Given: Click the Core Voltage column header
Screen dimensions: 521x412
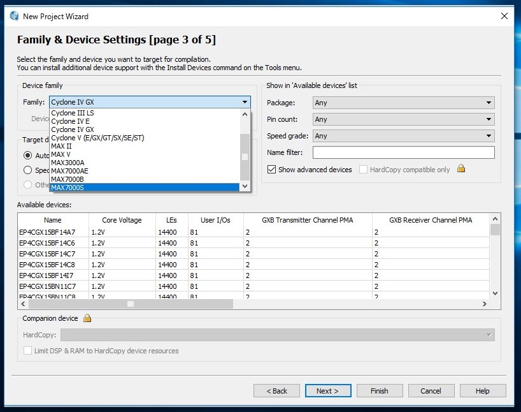Looking at the screenshot, I should pos(122,220).
